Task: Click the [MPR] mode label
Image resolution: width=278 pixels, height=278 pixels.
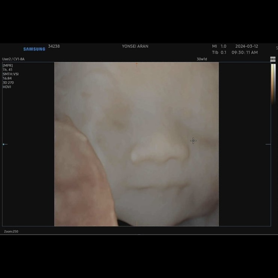Action: tap(8, 65)
